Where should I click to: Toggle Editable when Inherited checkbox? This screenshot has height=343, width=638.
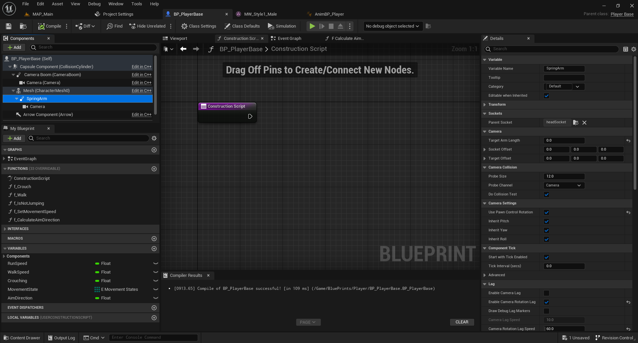pyautogui.click(x=546, y=96)
